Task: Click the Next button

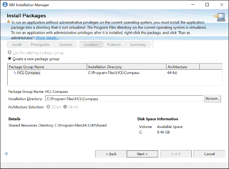Action: [142, 154]
